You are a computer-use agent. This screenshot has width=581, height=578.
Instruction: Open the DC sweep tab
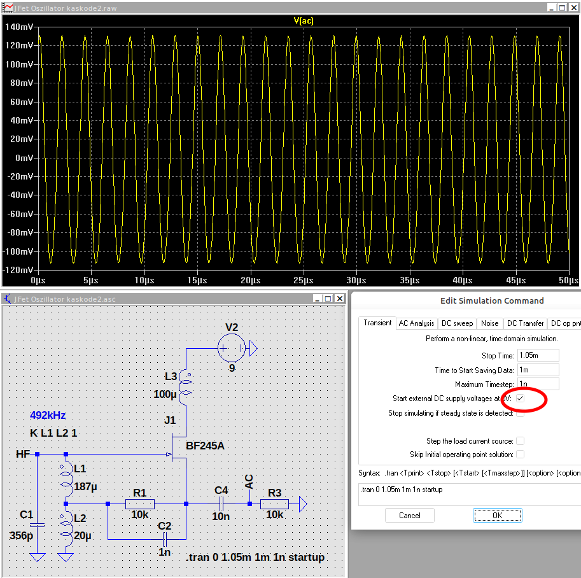(x=457, y=323)
